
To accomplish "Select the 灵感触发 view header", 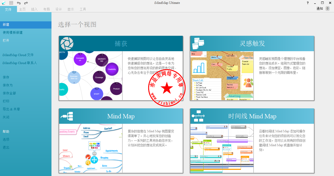I will click(252, 43).
